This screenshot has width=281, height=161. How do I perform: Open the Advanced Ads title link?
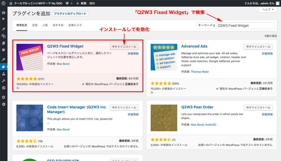[x=194, y=46]
